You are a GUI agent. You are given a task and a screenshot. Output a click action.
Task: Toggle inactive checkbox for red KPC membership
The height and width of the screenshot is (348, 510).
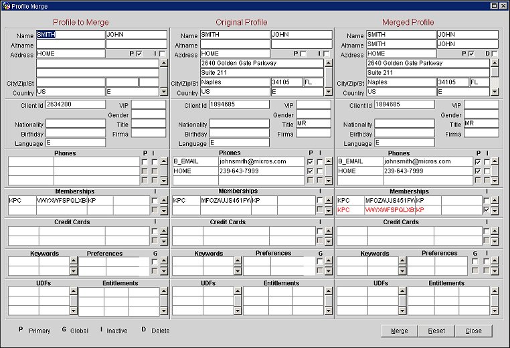[x=486, y=210]
